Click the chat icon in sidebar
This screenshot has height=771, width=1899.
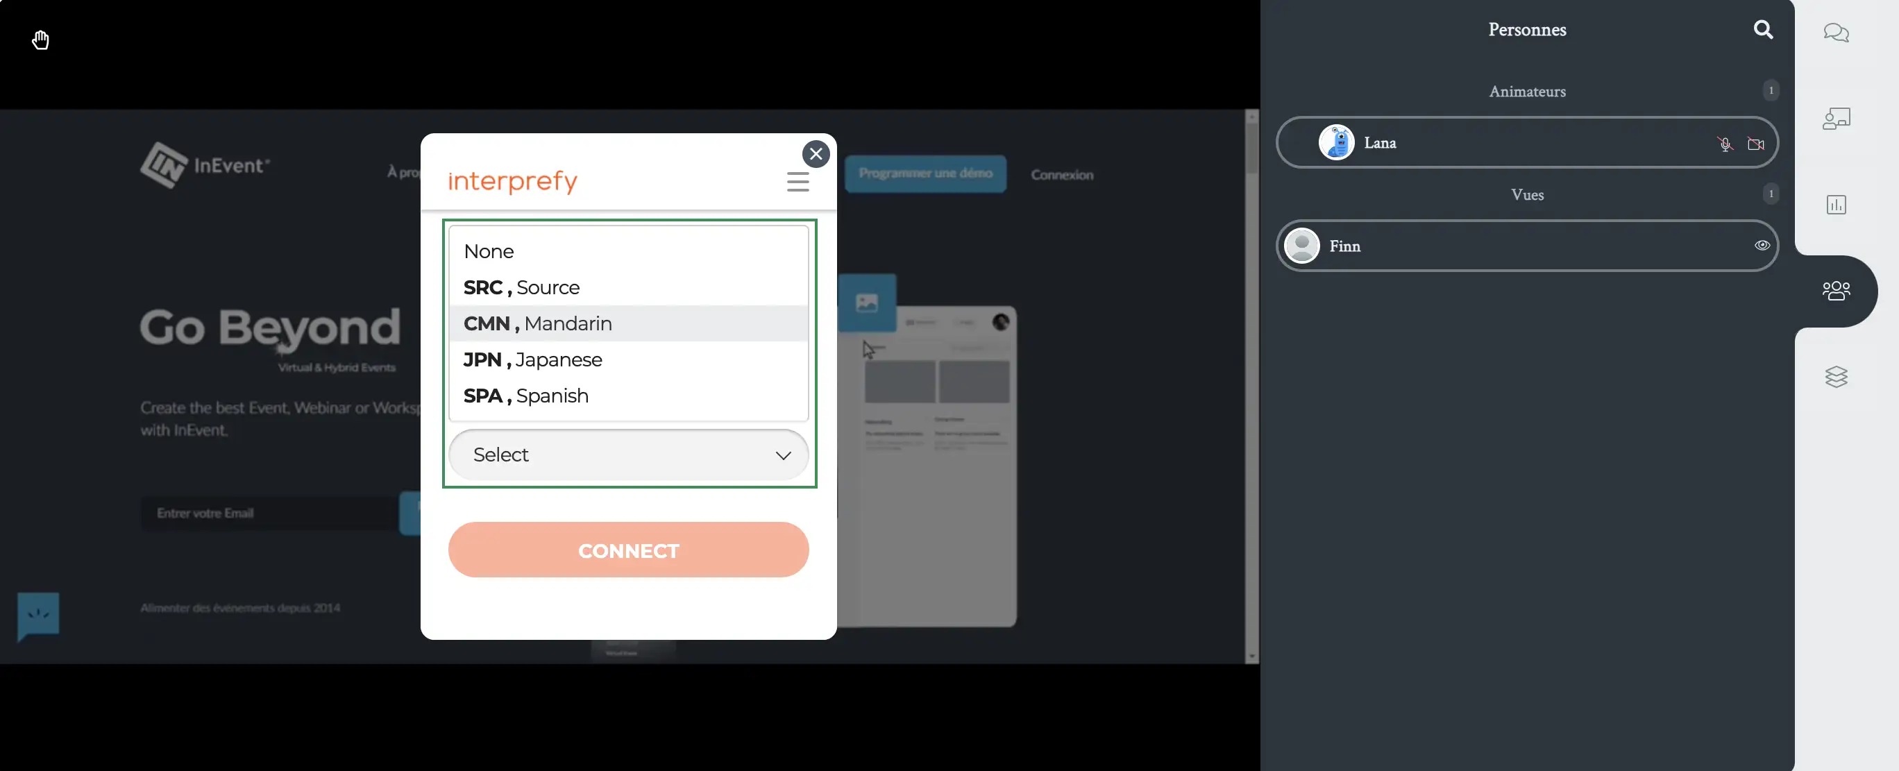1836,33
